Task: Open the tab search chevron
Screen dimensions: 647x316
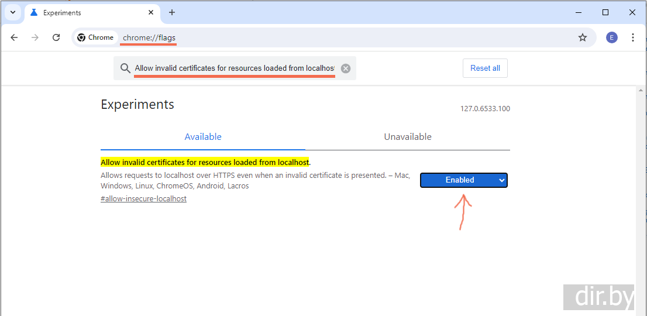Action: [x=13, y=12]
